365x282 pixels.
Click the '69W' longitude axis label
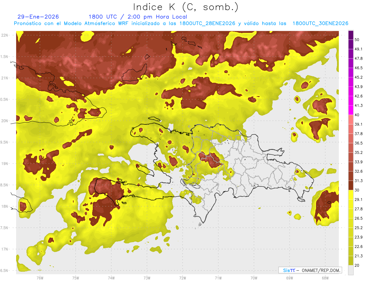pos(290,278)
